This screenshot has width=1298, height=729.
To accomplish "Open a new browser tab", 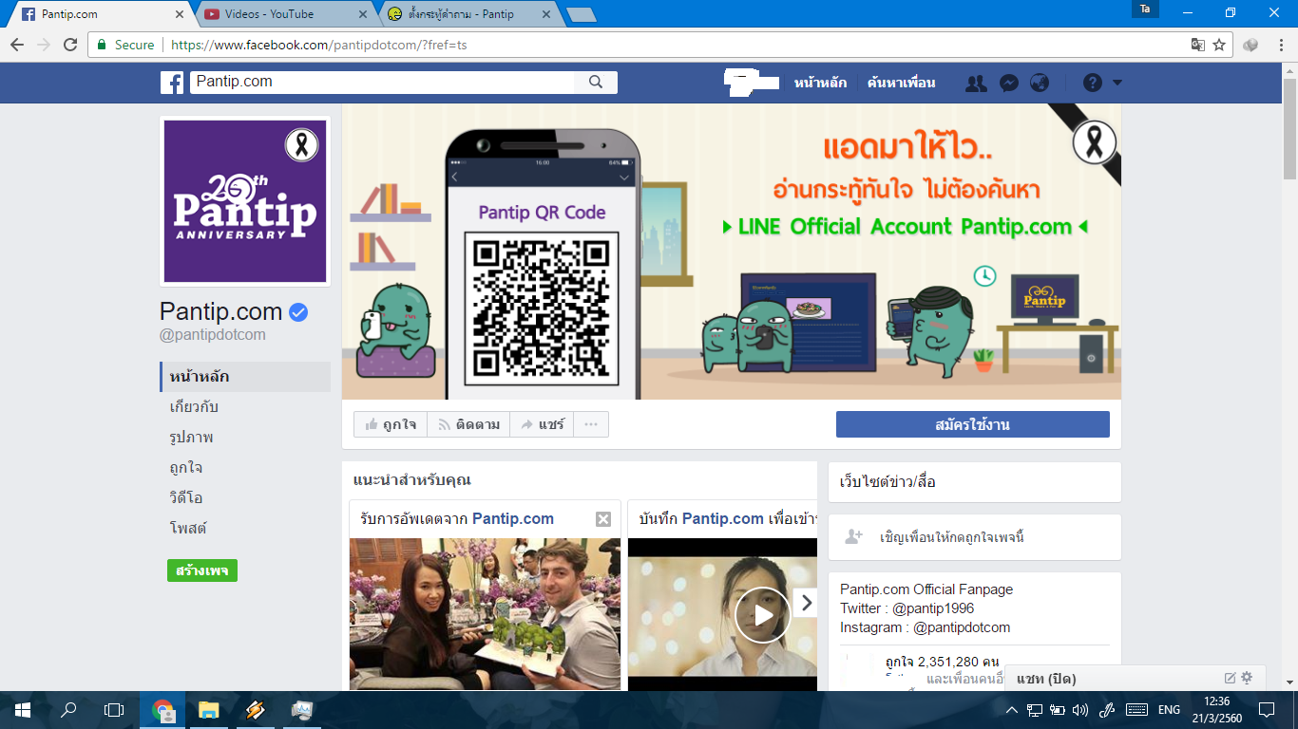I will coord(581,14).
